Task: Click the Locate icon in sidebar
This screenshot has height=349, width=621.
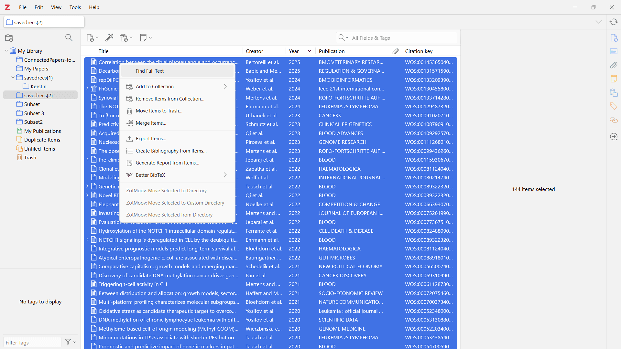Action: pyautogui.click(x=614, y=137)
